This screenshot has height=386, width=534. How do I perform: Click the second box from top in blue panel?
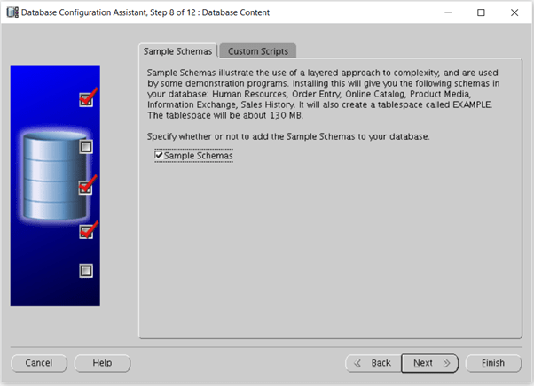point(86,146)
